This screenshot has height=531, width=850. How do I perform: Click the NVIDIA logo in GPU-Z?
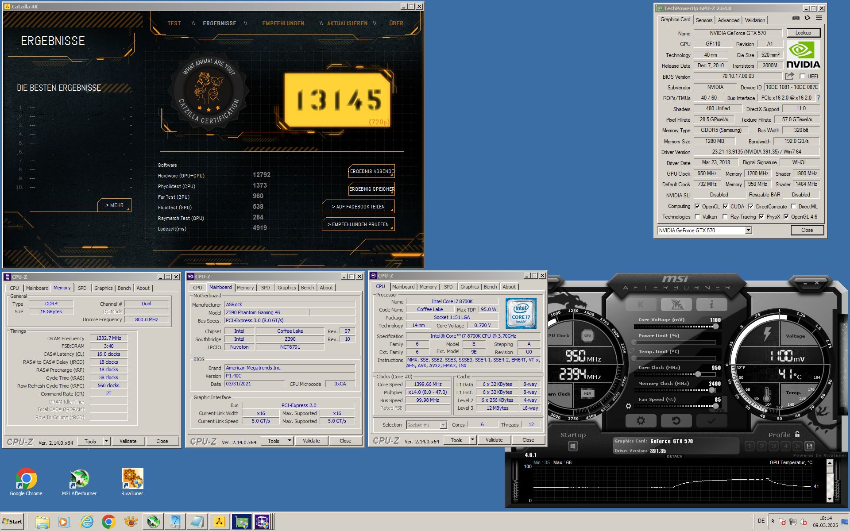pyautogui.click(x=803, y=54)
